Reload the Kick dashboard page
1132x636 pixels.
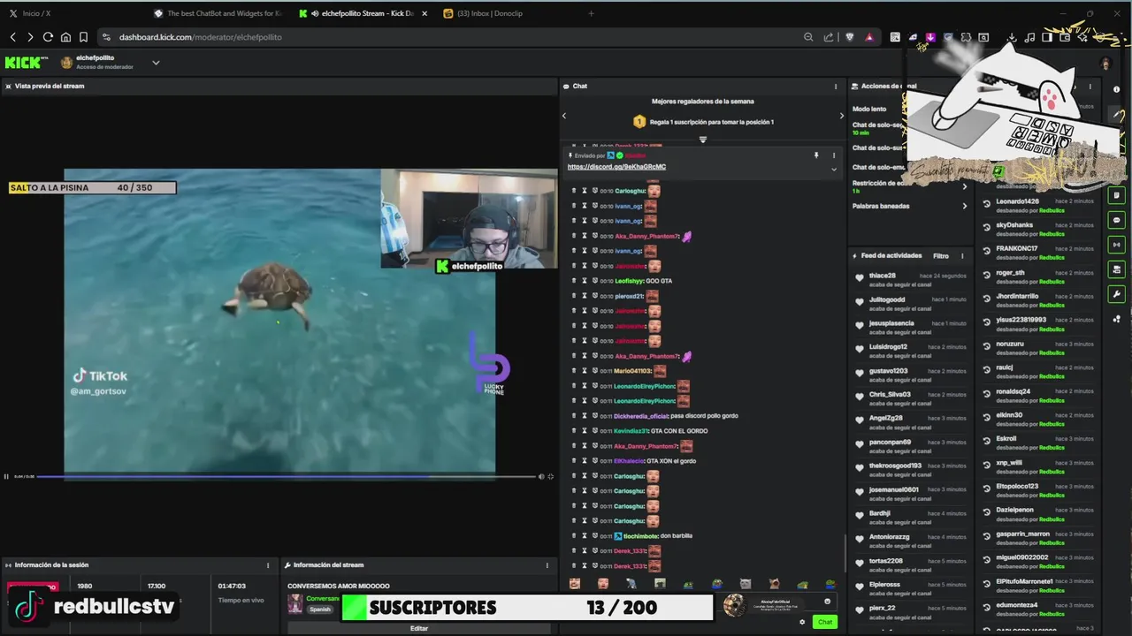(48, 37)
